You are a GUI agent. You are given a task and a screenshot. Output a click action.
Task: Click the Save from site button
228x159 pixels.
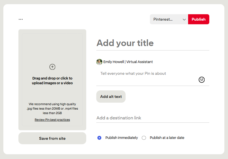[x=52, y=138]
